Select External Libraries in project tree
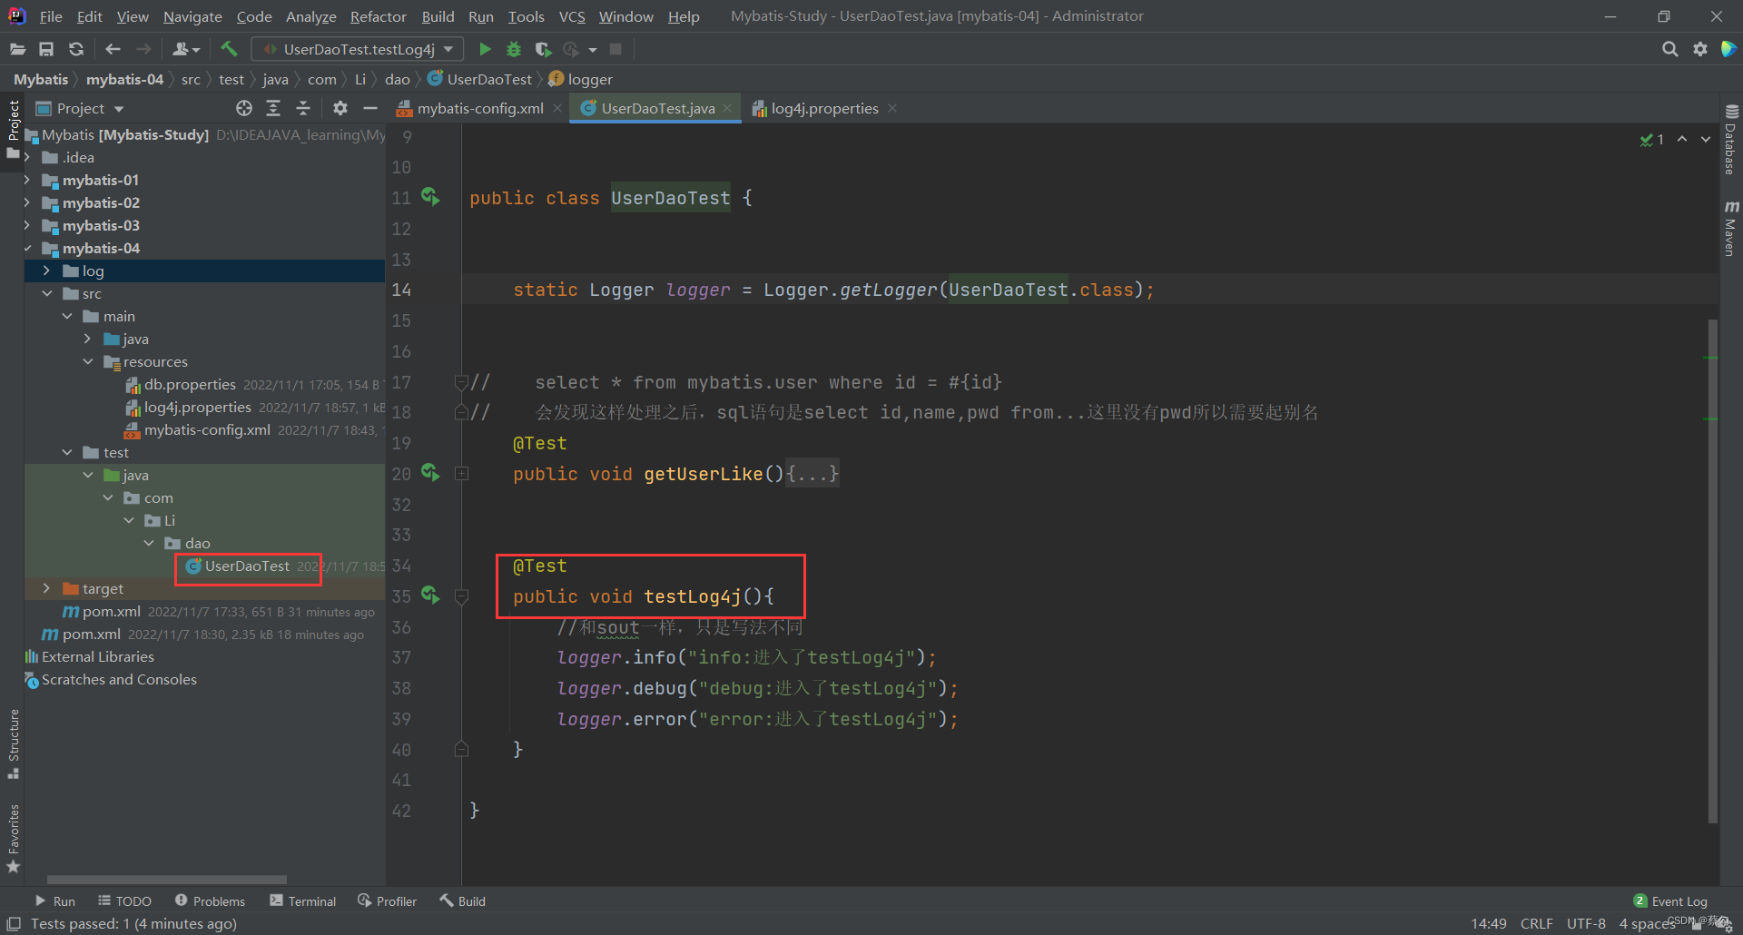This screenshot has height=935, width=1743. pyautogui.click(x=97, y=656)
